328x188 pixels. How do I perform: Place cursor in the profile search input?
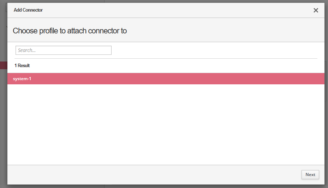[64, 50]
